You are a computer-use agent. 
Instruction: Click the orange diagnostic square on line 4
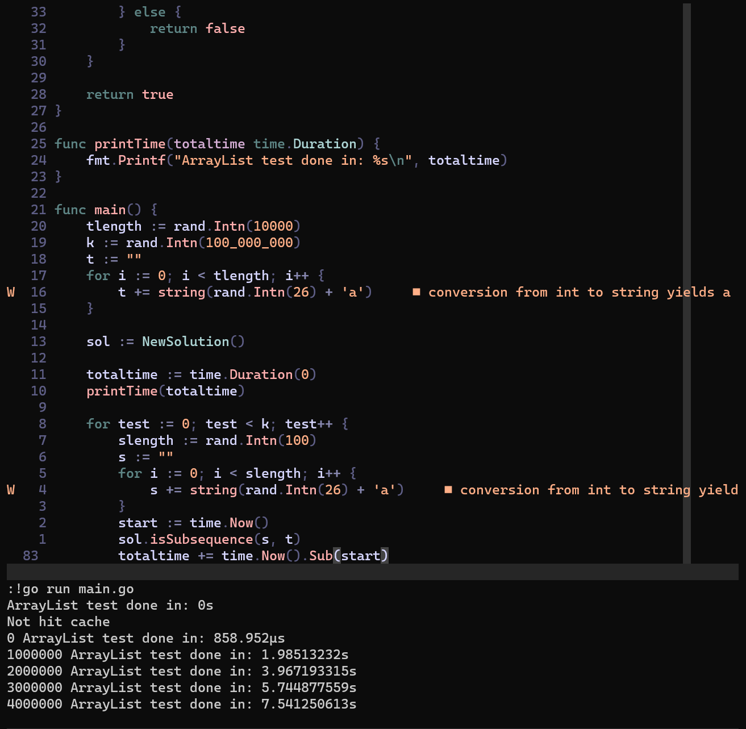tap(448, 490)
